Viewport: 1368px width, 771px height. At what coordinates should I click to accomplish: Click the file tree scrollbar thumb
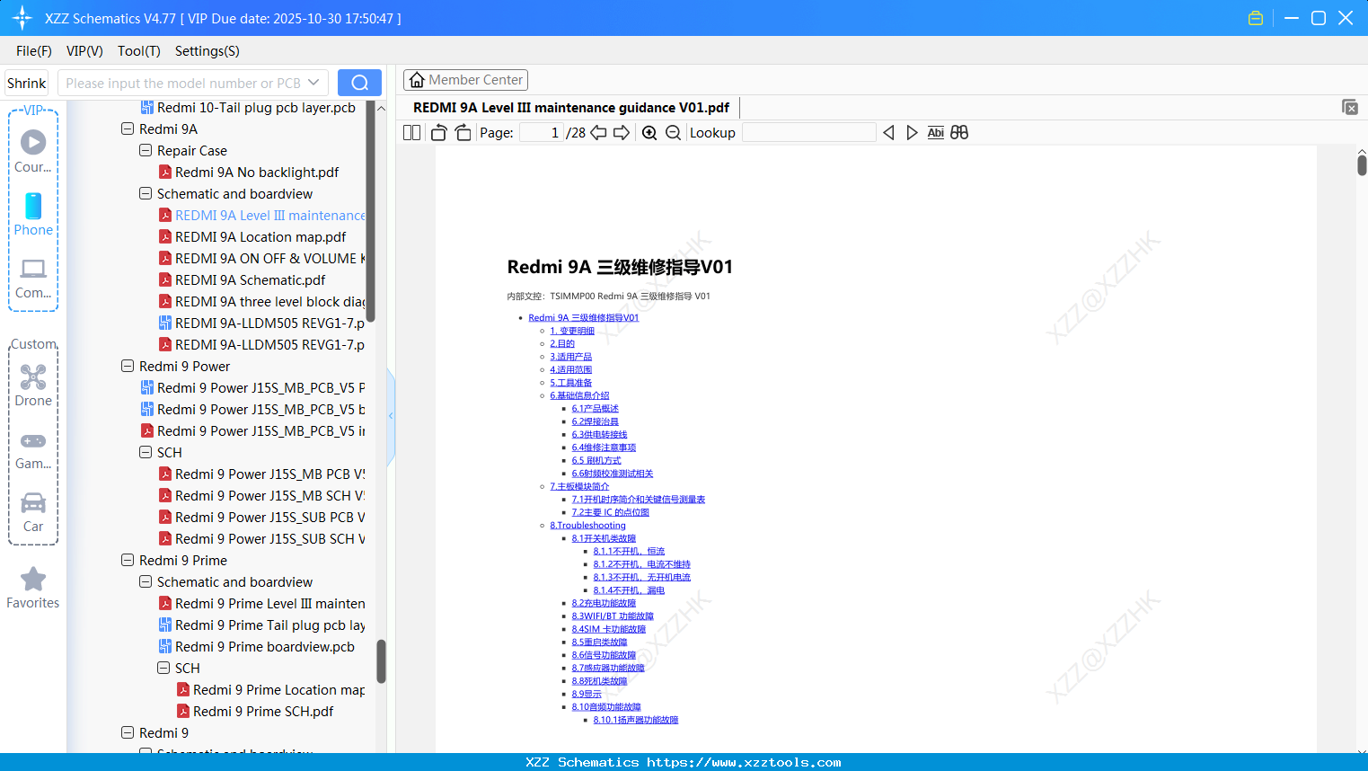381,661
